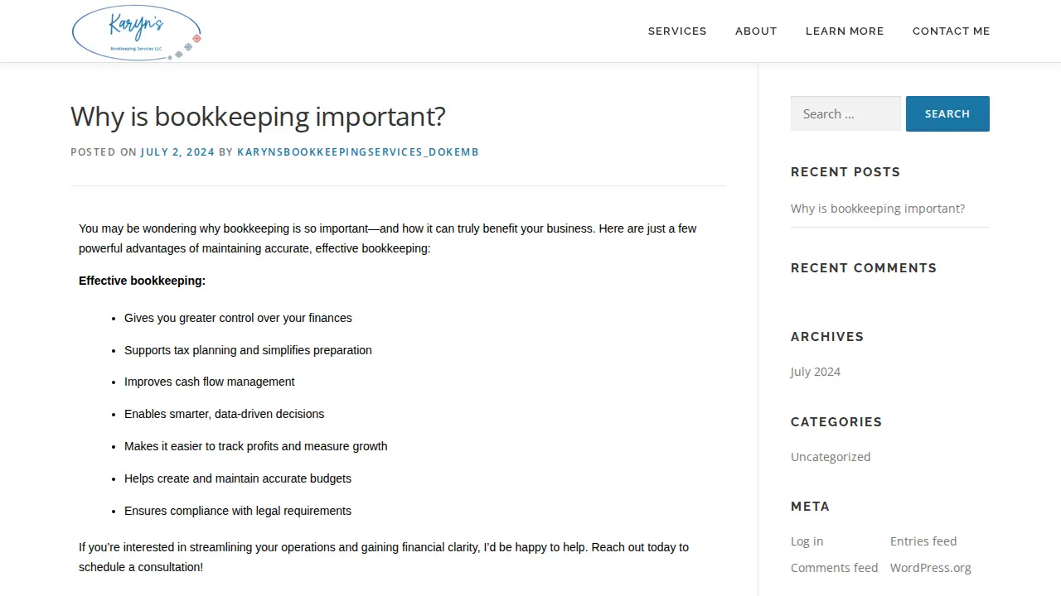Focus the sidebar Search input field
1061x596 pixels.
(x=845, y=114)
